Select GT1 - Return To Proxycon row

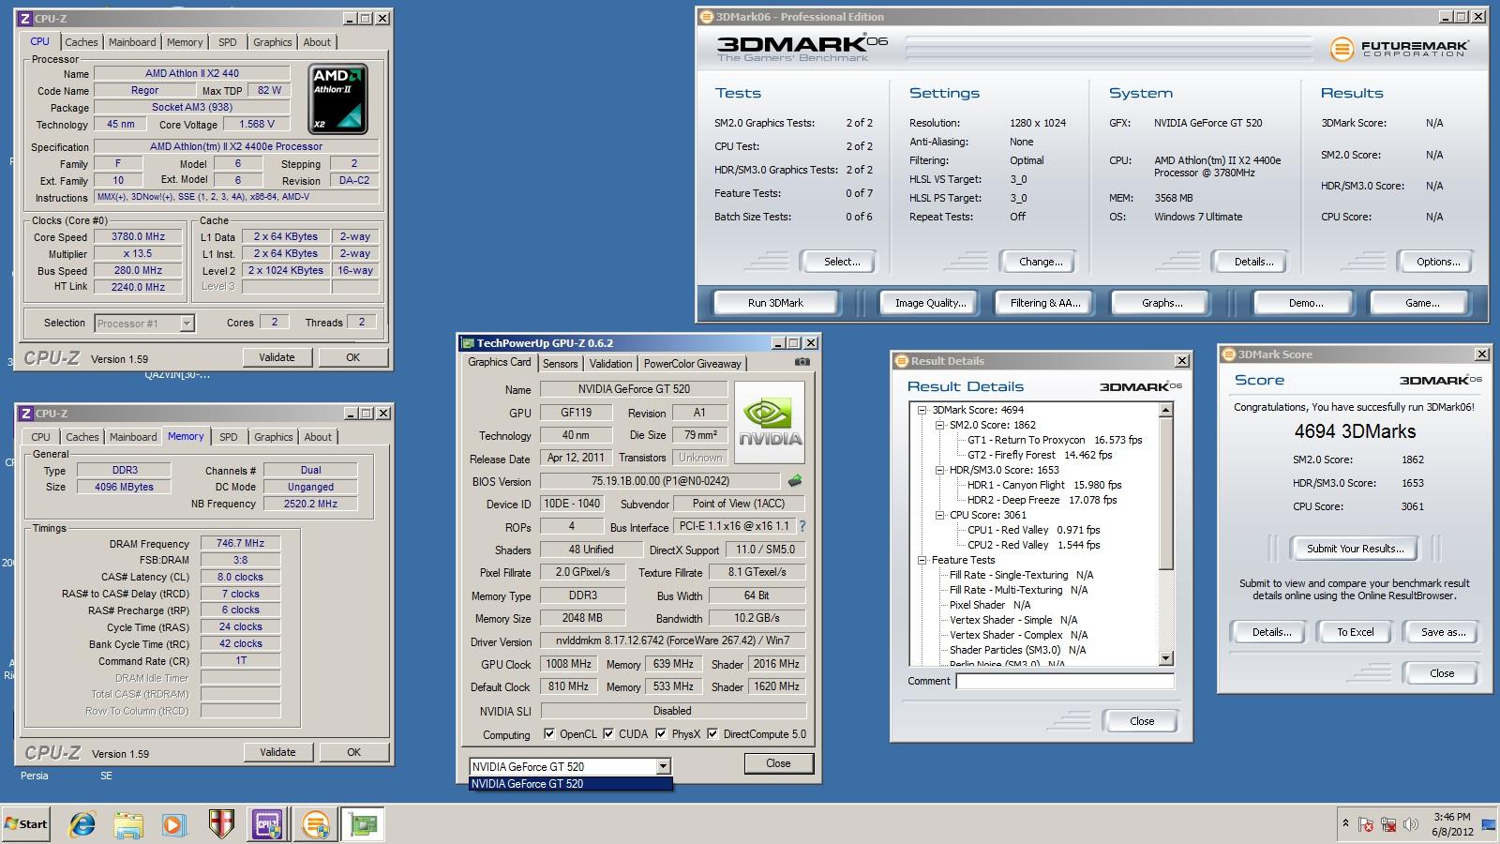tap(1055, 440)
